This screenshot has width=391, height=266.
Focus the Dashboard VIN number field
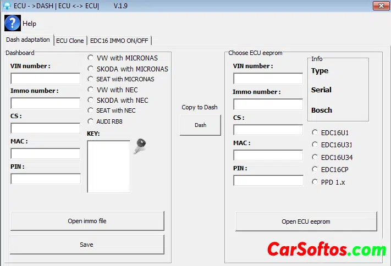45,79
